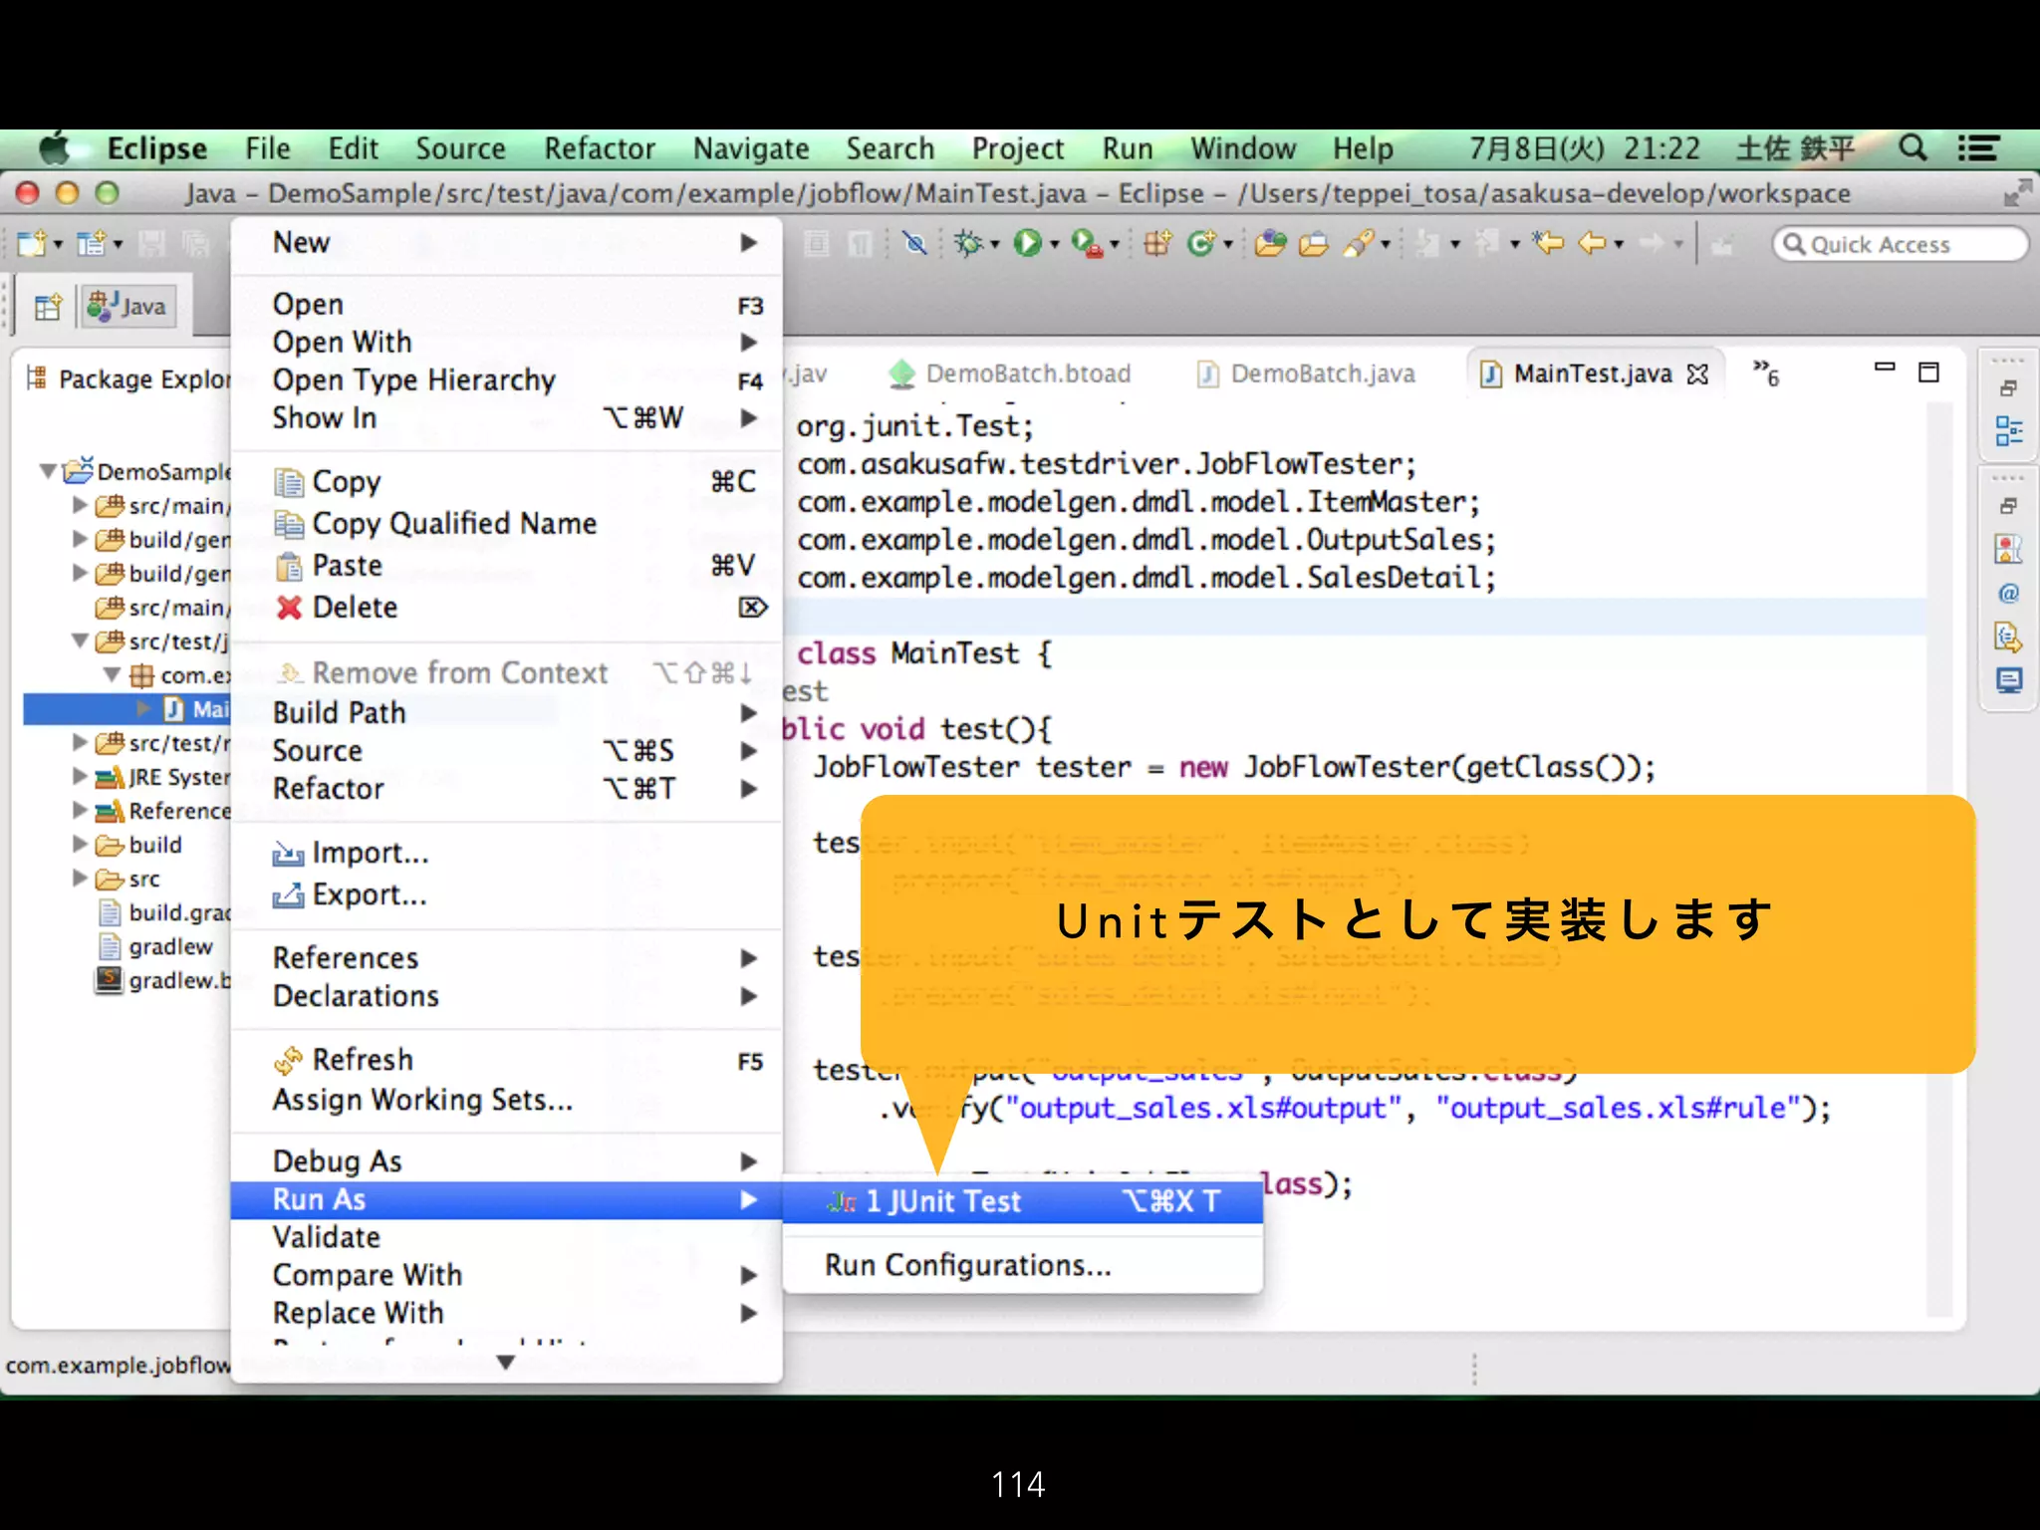Click the New wizard toolbar icon
This screenshot has height=1530, width=2040.
[32, 243]
